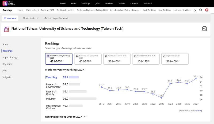Select the Industry score bar

click(x=83, y=99)
